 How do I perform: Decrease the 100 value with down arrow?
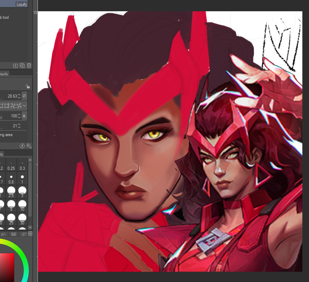coord(19,117)
